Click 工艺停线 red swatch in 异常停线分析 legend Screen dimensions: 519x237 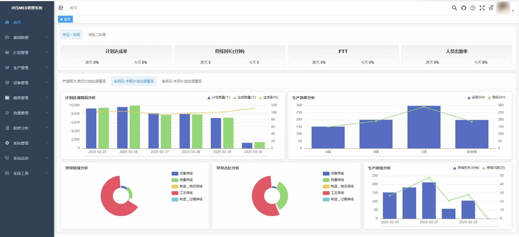[x=175, y=193]
